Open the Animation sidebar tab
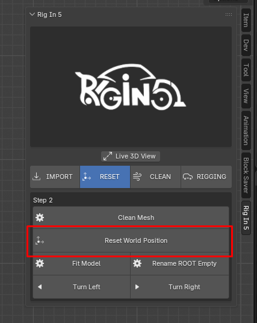Screen dimensions: 257x323 point(246,130)
